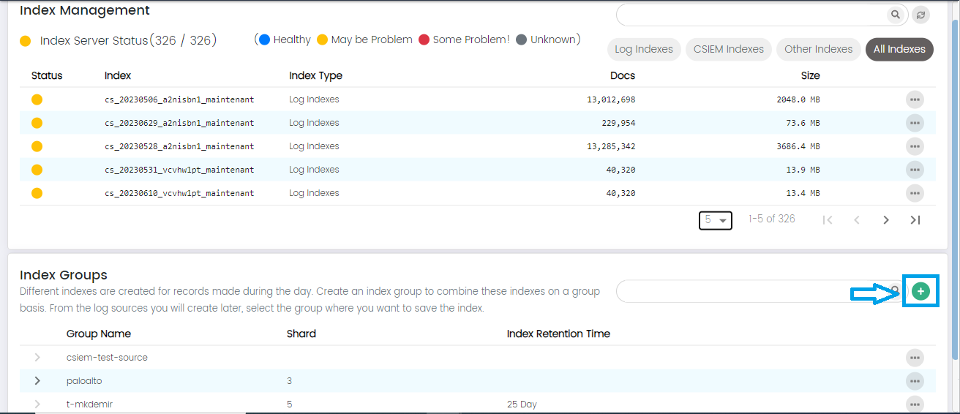Open options menu for cs_20230629_a2nisbn1_maintenant index

point(915,123)
